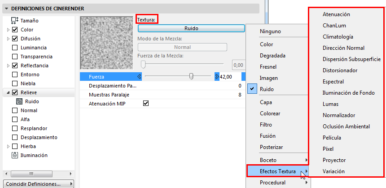This screenshot has width=386, height=188.
Task: Open the Procedural submenu arrow
Action: click(307, 183)
